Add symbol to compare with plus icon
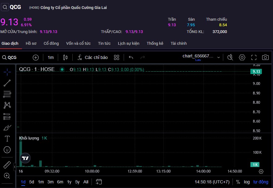The width and height of the screenshot is (273, 188). click(x=36, y=57)
